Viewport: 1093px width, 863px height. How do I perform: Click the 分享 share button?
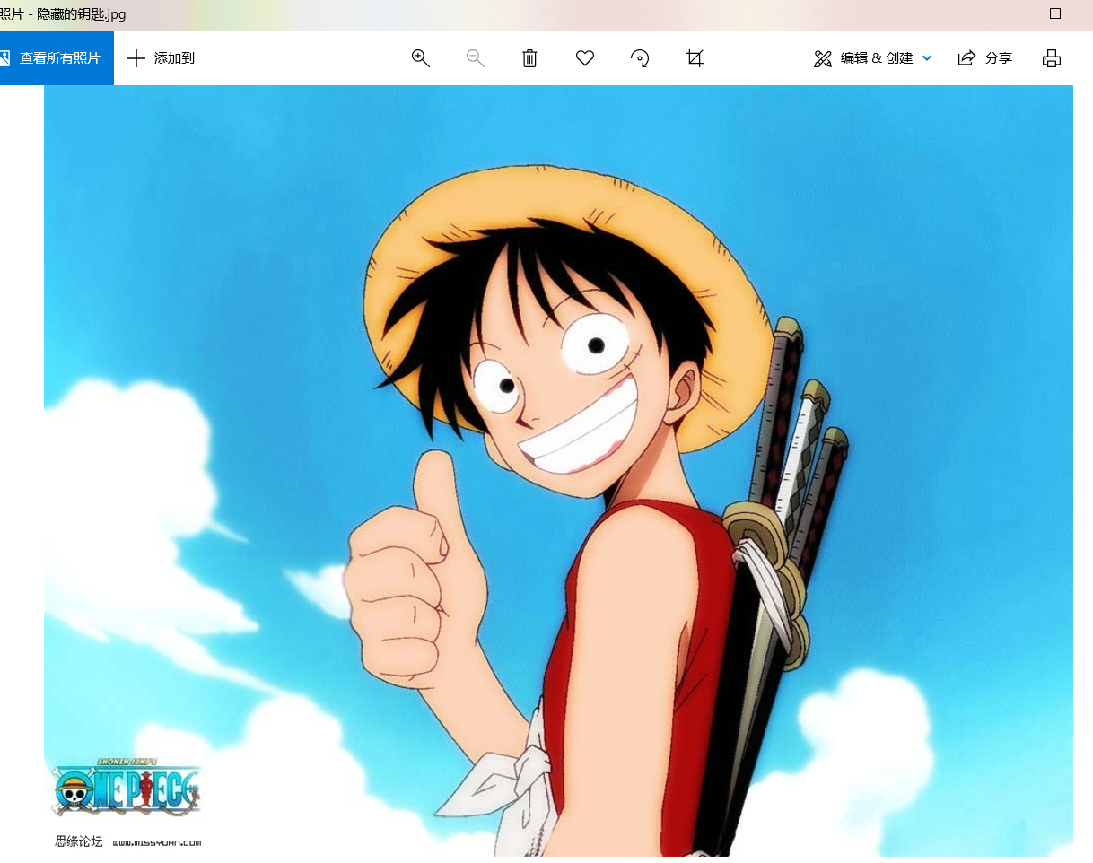pos(985,58)
